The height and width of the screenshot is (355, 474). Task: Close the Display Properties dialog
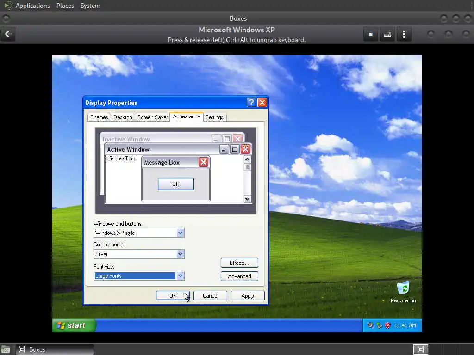click(262, 103)
